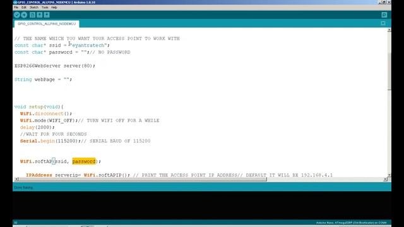Click the void setup(void) line
Image resolution: width=404 pixels, height=227 pixels.
point(39,107)
